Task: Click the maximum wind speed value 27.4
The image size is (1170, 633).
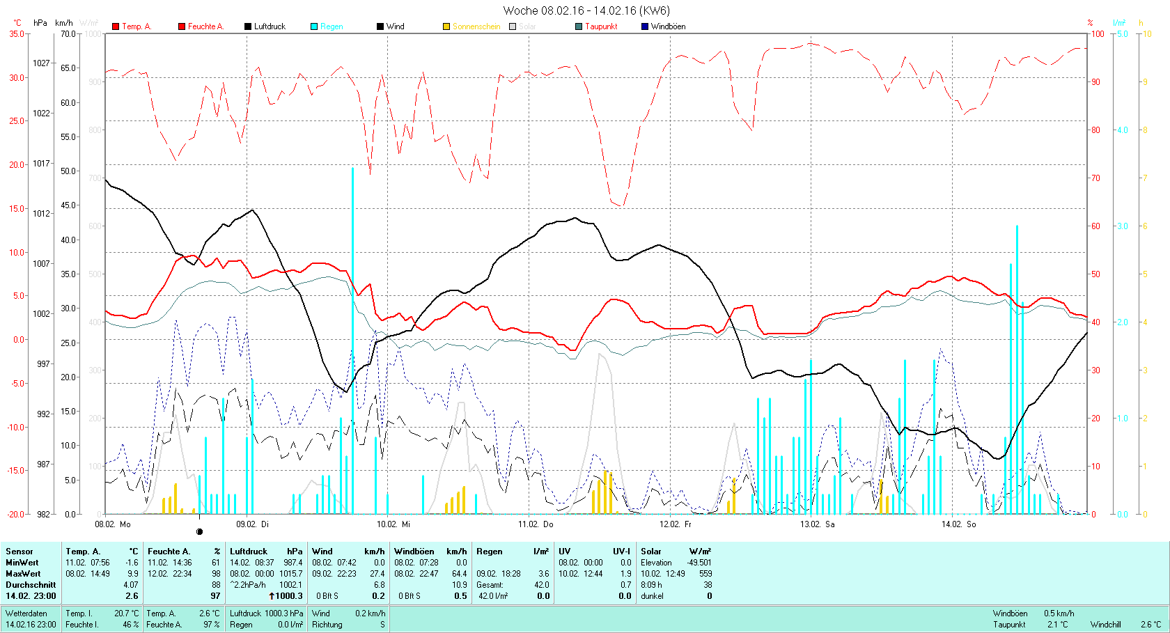Action: 377,574
